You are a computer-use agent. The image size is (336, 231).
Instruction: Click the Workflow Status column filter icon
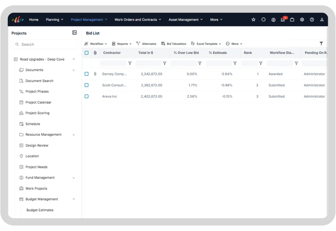[296, 63]
